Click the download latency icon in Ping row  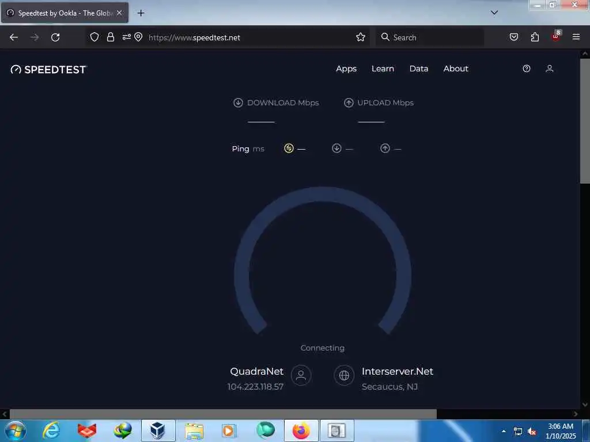tap(336, 148)
